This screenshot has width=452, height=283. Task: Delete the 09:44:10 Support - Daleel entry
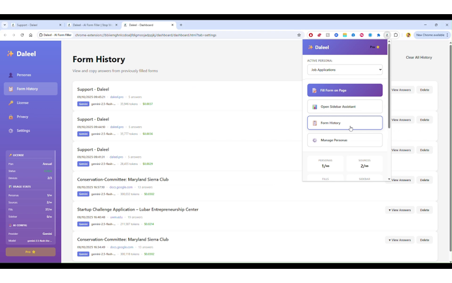(x=424, y=120)
